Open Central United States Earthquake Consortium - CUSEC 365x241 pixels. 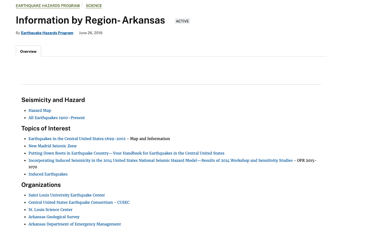pos(79,202)
